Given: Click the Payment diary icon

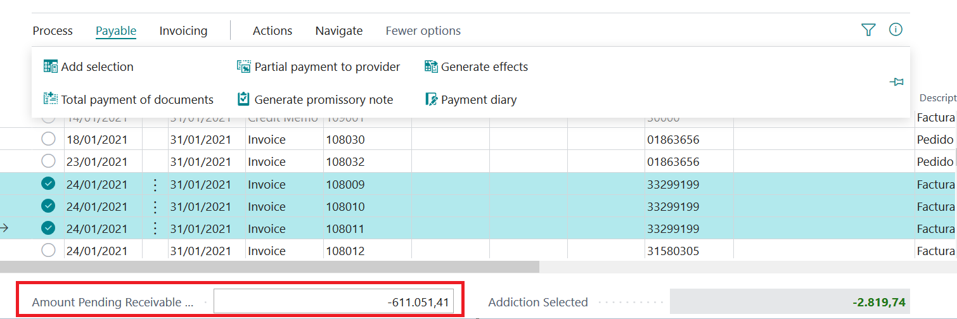Looking at the screenshot, I should tap(431, 99).
